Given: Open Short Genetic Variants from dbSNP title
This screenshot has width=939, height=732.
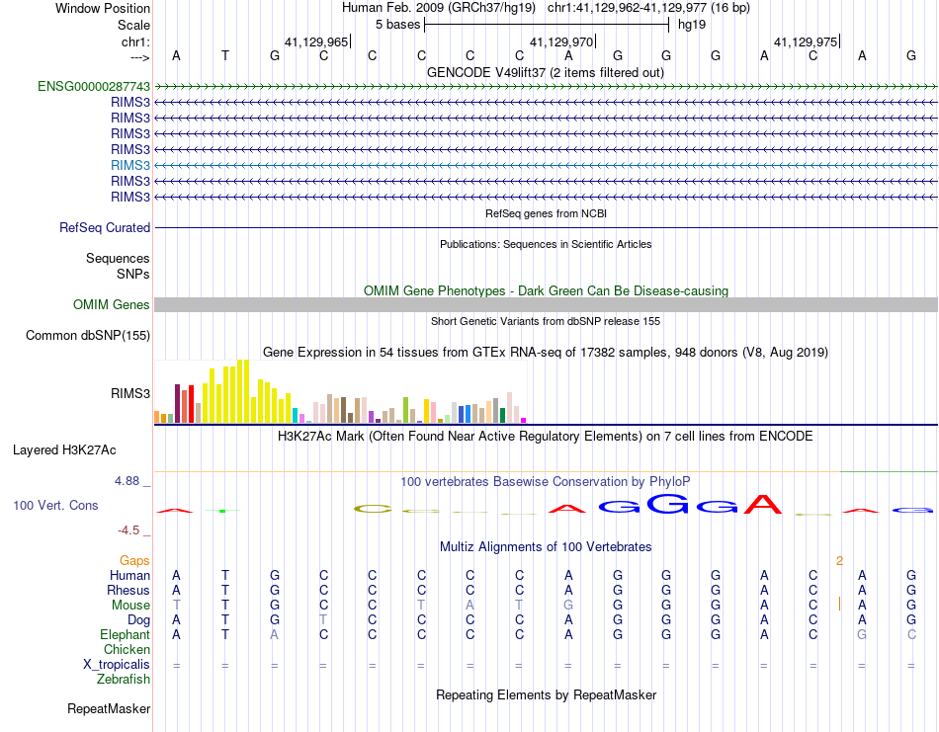Looking at the screenshot, I should (546, 321).
